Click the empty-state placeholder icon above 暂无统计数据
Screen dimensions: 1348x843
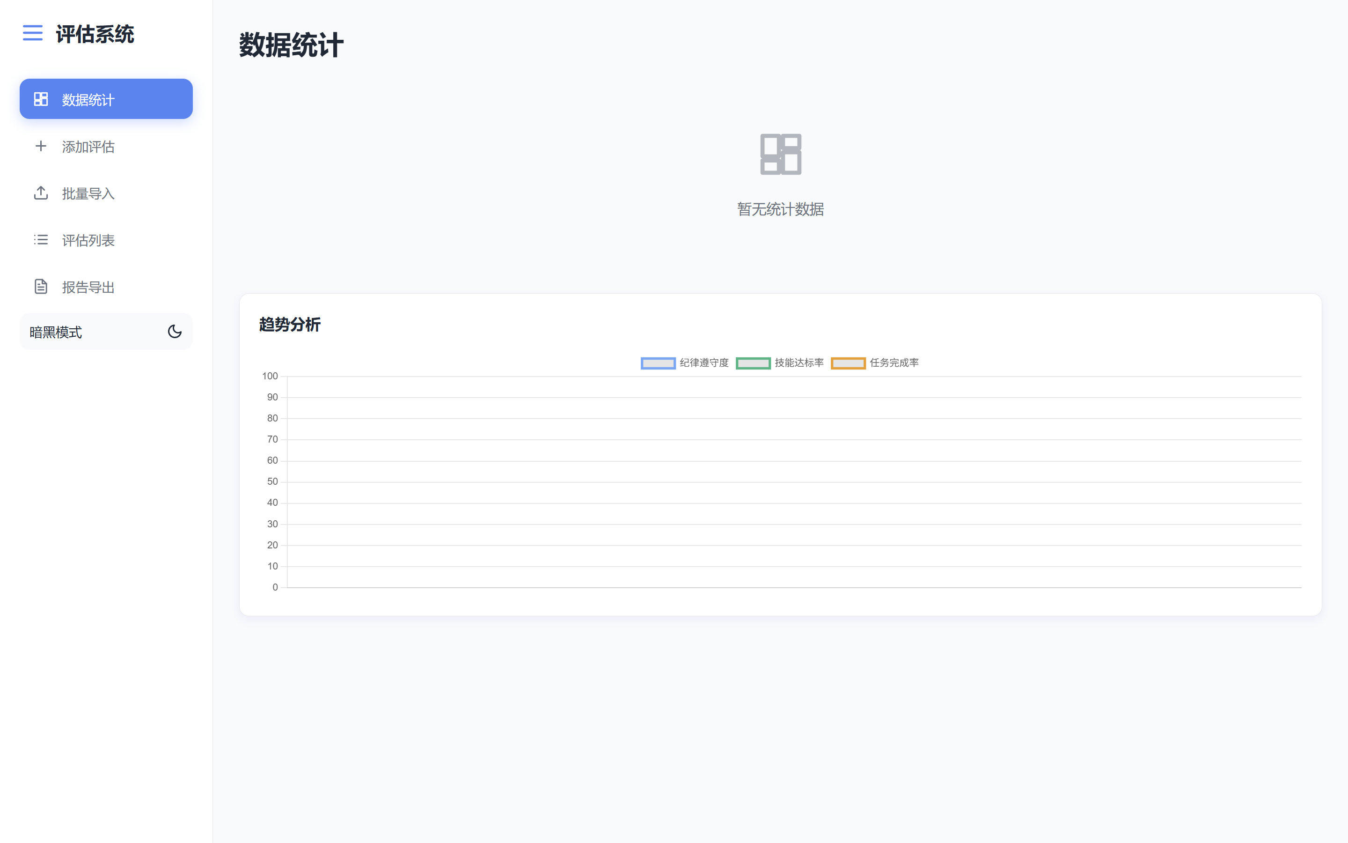tap(780, 154)
